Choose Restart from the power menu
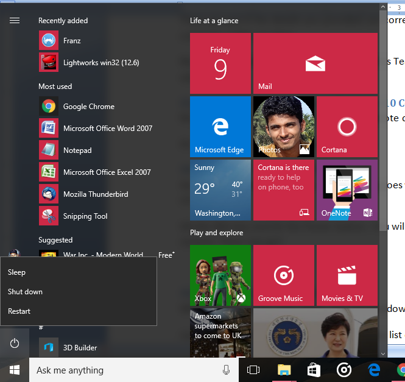This screenshot has width=405, height=382. click(79, 311)
